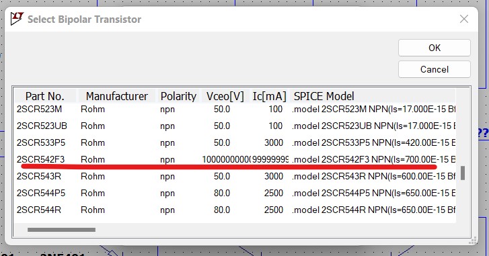Click the 2500 Ic value for 2SCR544R
This screenshot has width=489, height=256.
pyautogui.click(x=274, y=210)
